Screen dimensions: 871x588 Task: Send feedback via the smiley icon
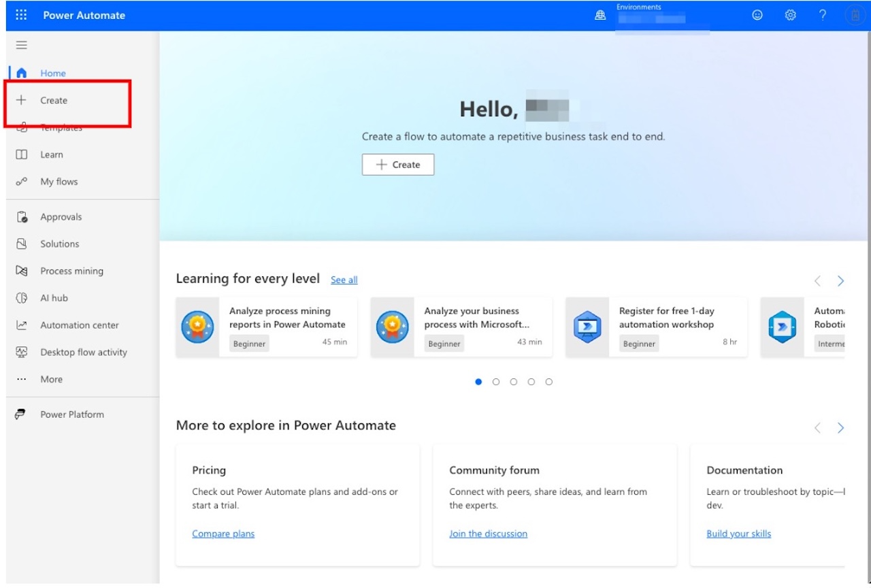pos(757,15)
